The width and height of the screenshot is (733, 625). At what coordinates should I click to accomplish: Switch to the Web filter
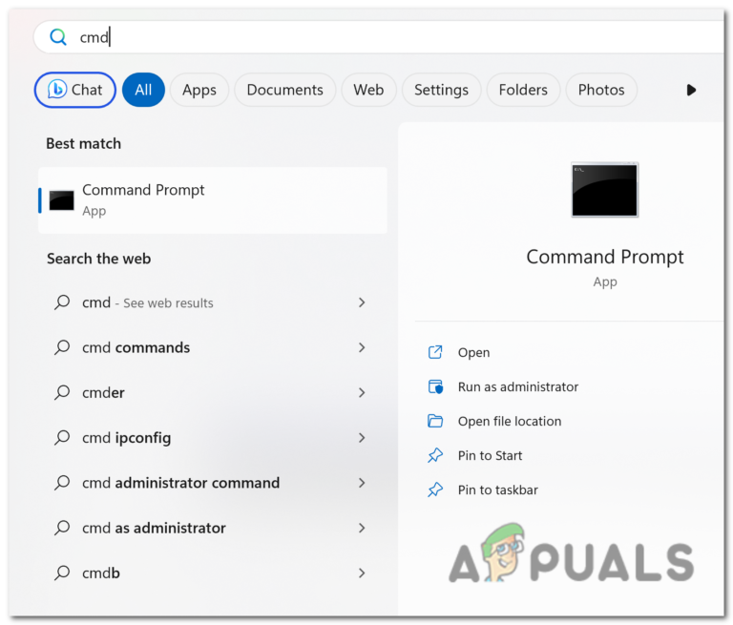point(368,90)
